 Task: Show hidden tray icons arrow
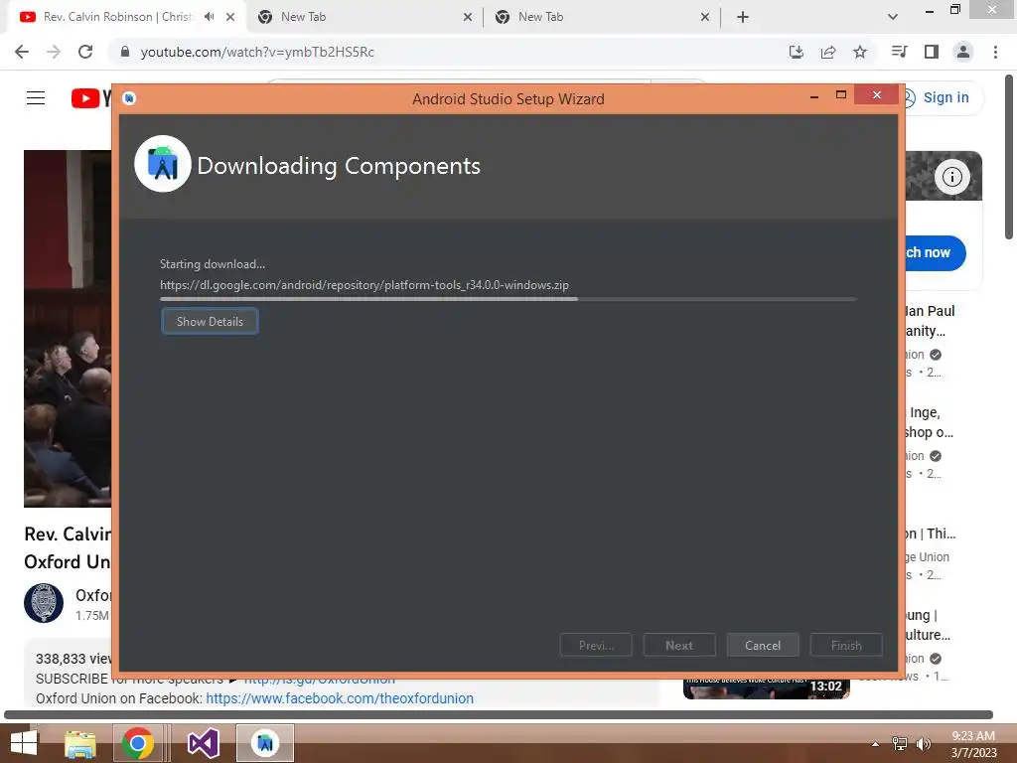875,744
